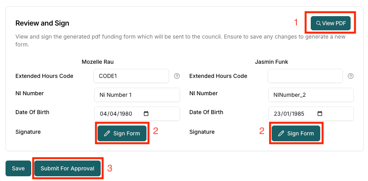
Task: Click pencil icon on Jasmin Funk's Sign Form
Action: coord(281,133)
